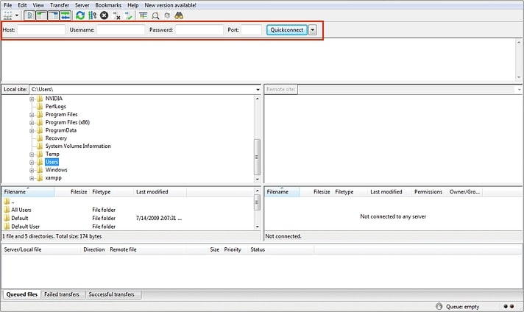The width and height of the screenshot is (524, 312).
Task: Click the binoculars file search icon
Action: (179, 15)
